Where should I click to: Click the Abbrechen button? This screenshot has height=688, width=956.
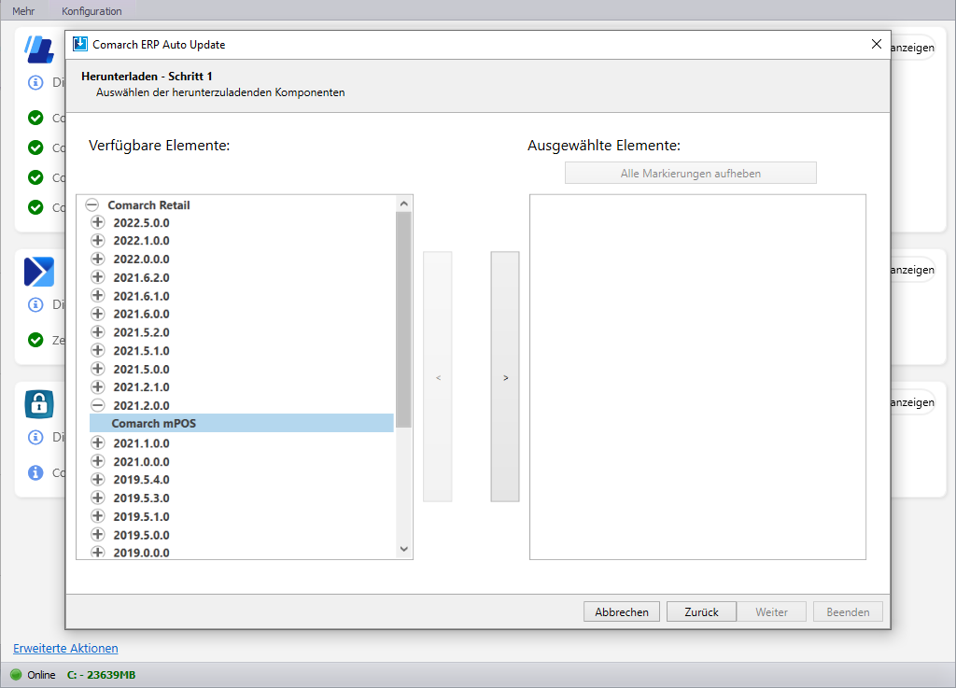pos(622,611)
